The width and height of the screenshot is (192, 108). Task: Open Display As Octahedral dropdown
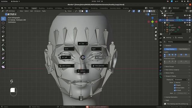181,79
